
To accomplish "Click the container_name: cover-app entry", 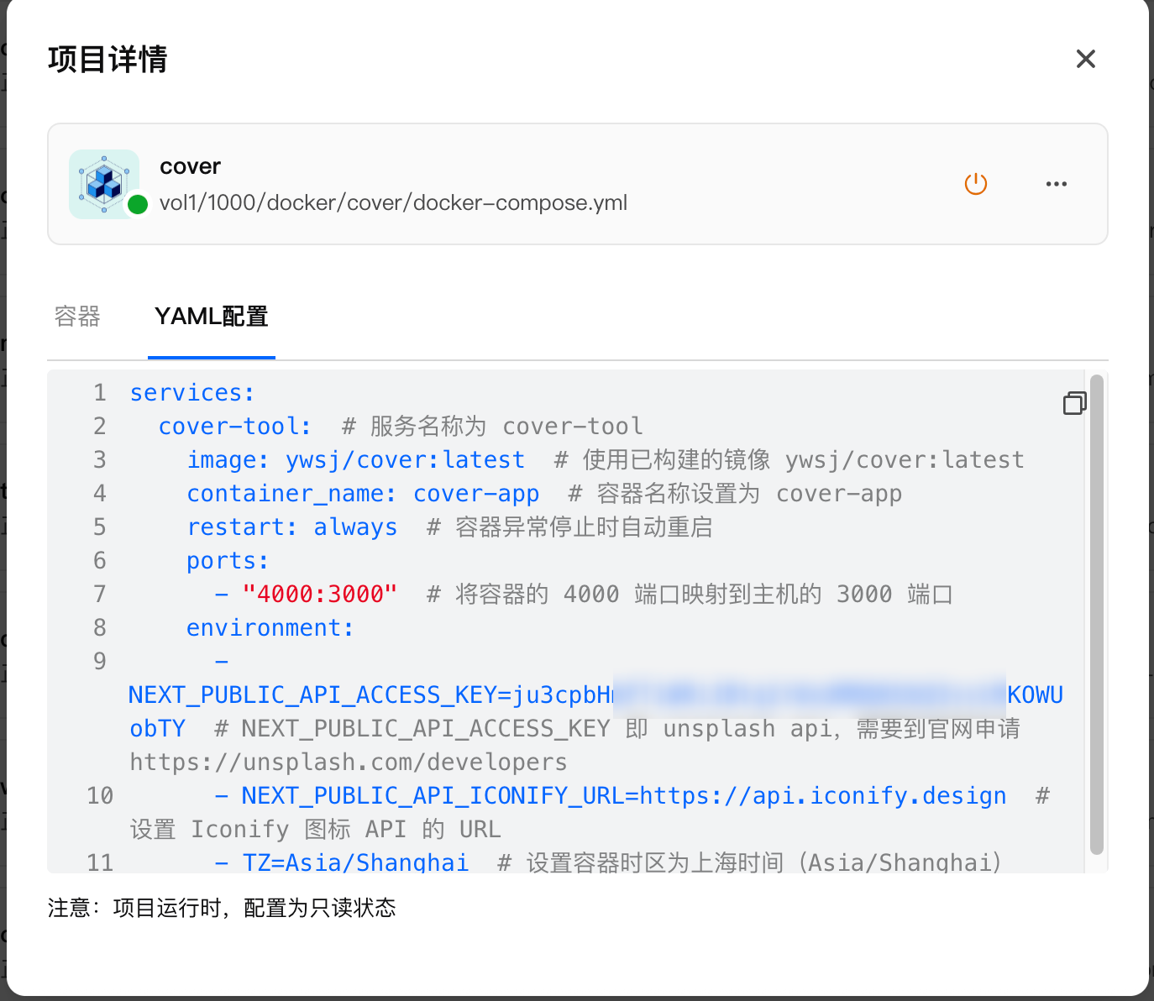I will pos(362,493).
